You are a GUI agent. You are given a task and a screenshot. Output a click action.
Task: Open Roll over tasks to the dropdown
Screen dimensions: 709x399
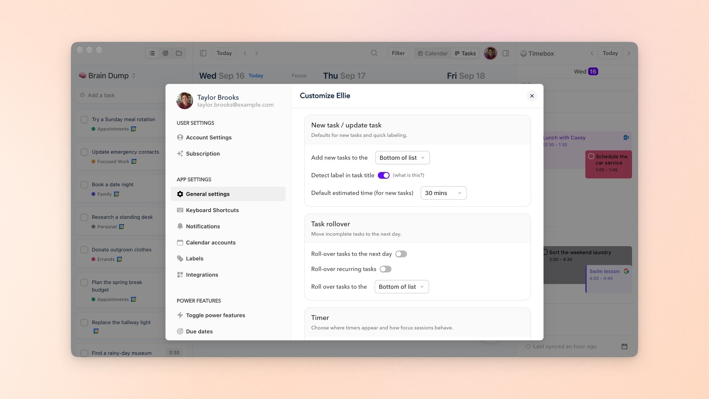coord(402,287)
